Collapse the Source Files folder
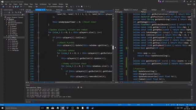 (x=7, y=39)
